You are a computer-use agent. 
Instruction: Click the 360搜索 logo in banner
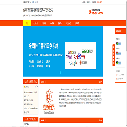[x=88, y=51]
